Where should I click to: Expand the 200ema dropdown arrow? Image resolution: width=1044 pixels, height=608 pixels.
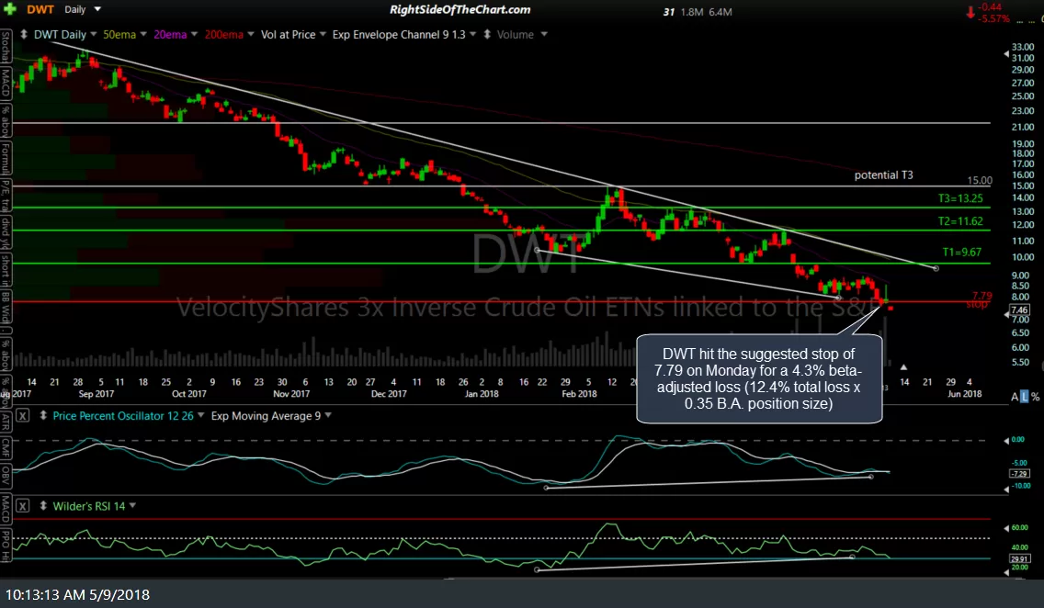[x=250, y=35]
